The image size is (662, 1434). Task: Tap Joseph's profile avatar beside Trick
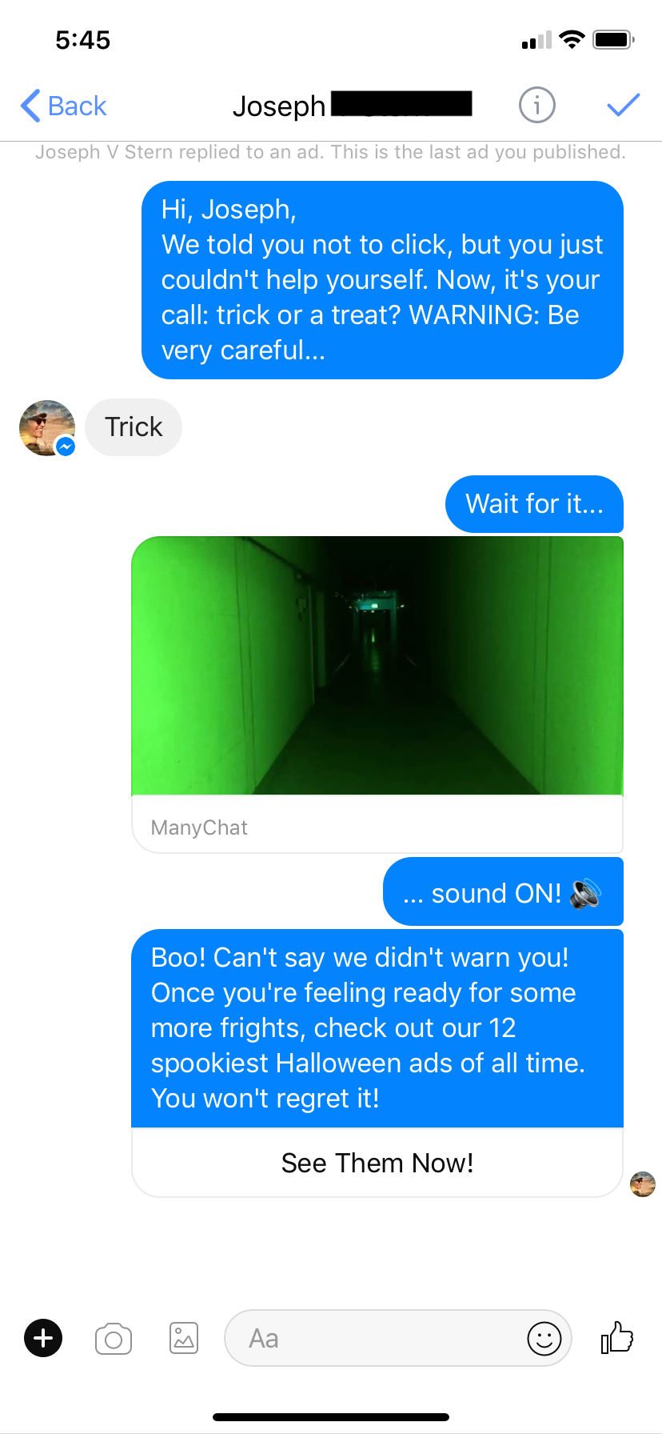47,428
